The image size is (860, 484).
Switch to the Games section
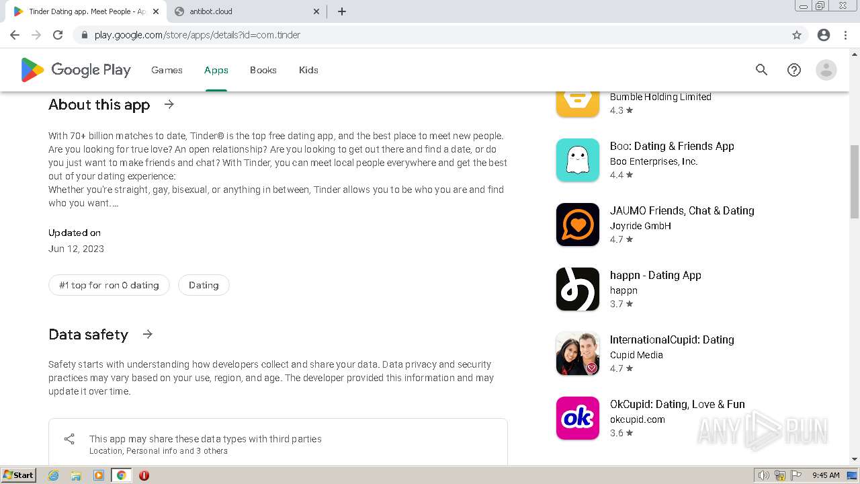tap(167, 70)
